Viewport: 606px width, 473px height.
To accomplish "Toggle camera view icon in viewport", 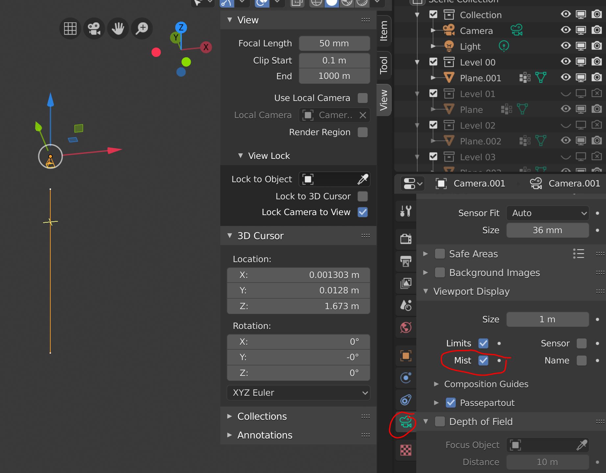I will click(x=94, y=29).
